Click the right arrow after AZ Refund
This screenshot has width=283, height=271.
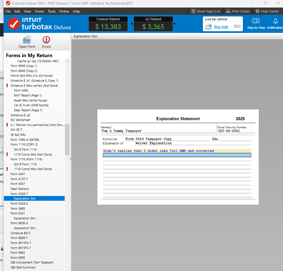(x=175, y=24)
